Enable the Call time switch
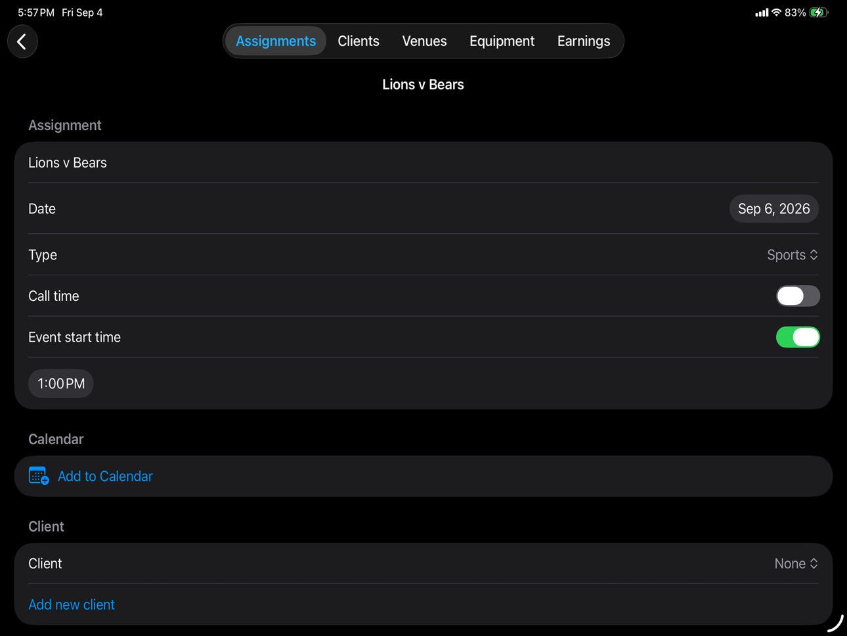The height and width of the screenshot is (636, 847). point(798,296)
